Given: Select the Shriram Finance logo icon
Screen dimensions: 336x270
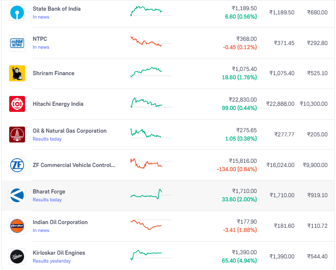Looking at the screenshot, I should click(x=17, y=73).
